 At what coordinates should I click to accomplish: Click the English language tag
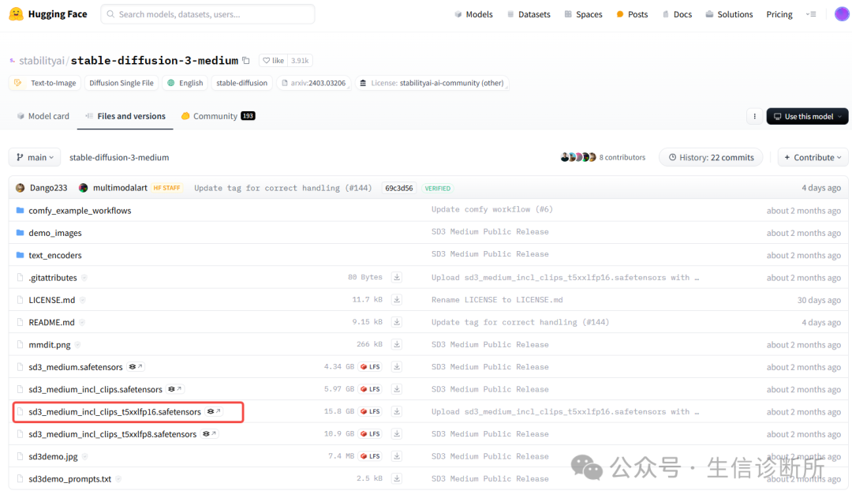[185, 83]
